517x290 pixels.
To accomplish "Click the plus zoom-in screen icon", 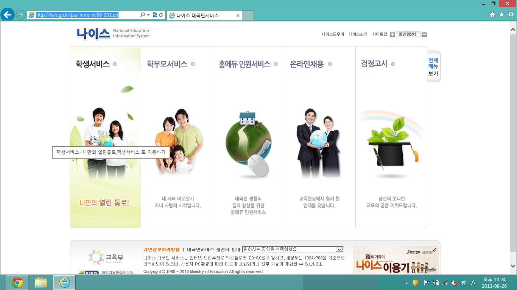I will pyautogui.click(x=392, y=34).
